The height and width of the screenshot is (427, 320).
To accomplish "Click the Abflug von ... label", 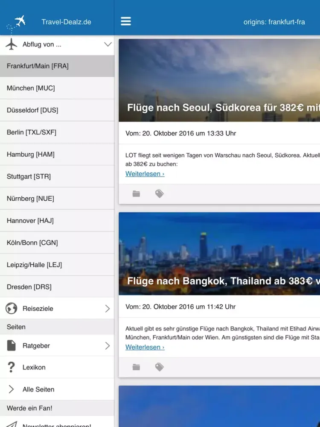I will point(42,44).
